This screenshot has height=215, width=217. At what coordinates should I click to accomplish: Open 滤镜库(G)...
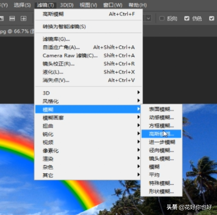88,39
